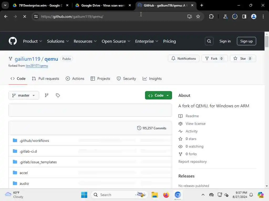Viewport: 269px width, 201px height.
Task: Click the commit history clock icon
Action: pyautogui.click(x=139, y=128)
